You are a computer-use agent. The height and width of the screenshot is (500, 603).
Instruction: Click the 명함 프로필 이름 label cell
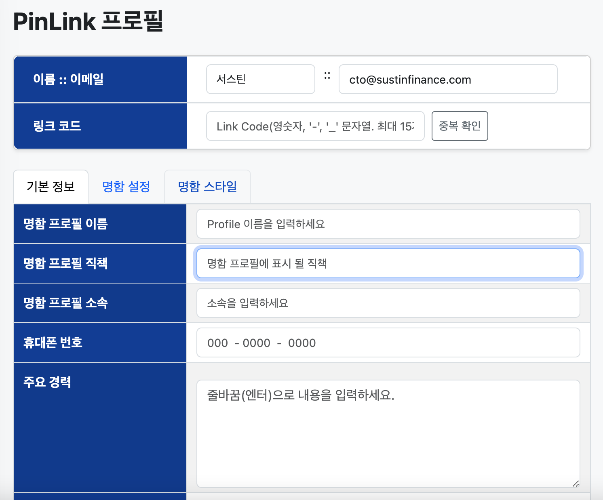(x=66, y=224)
